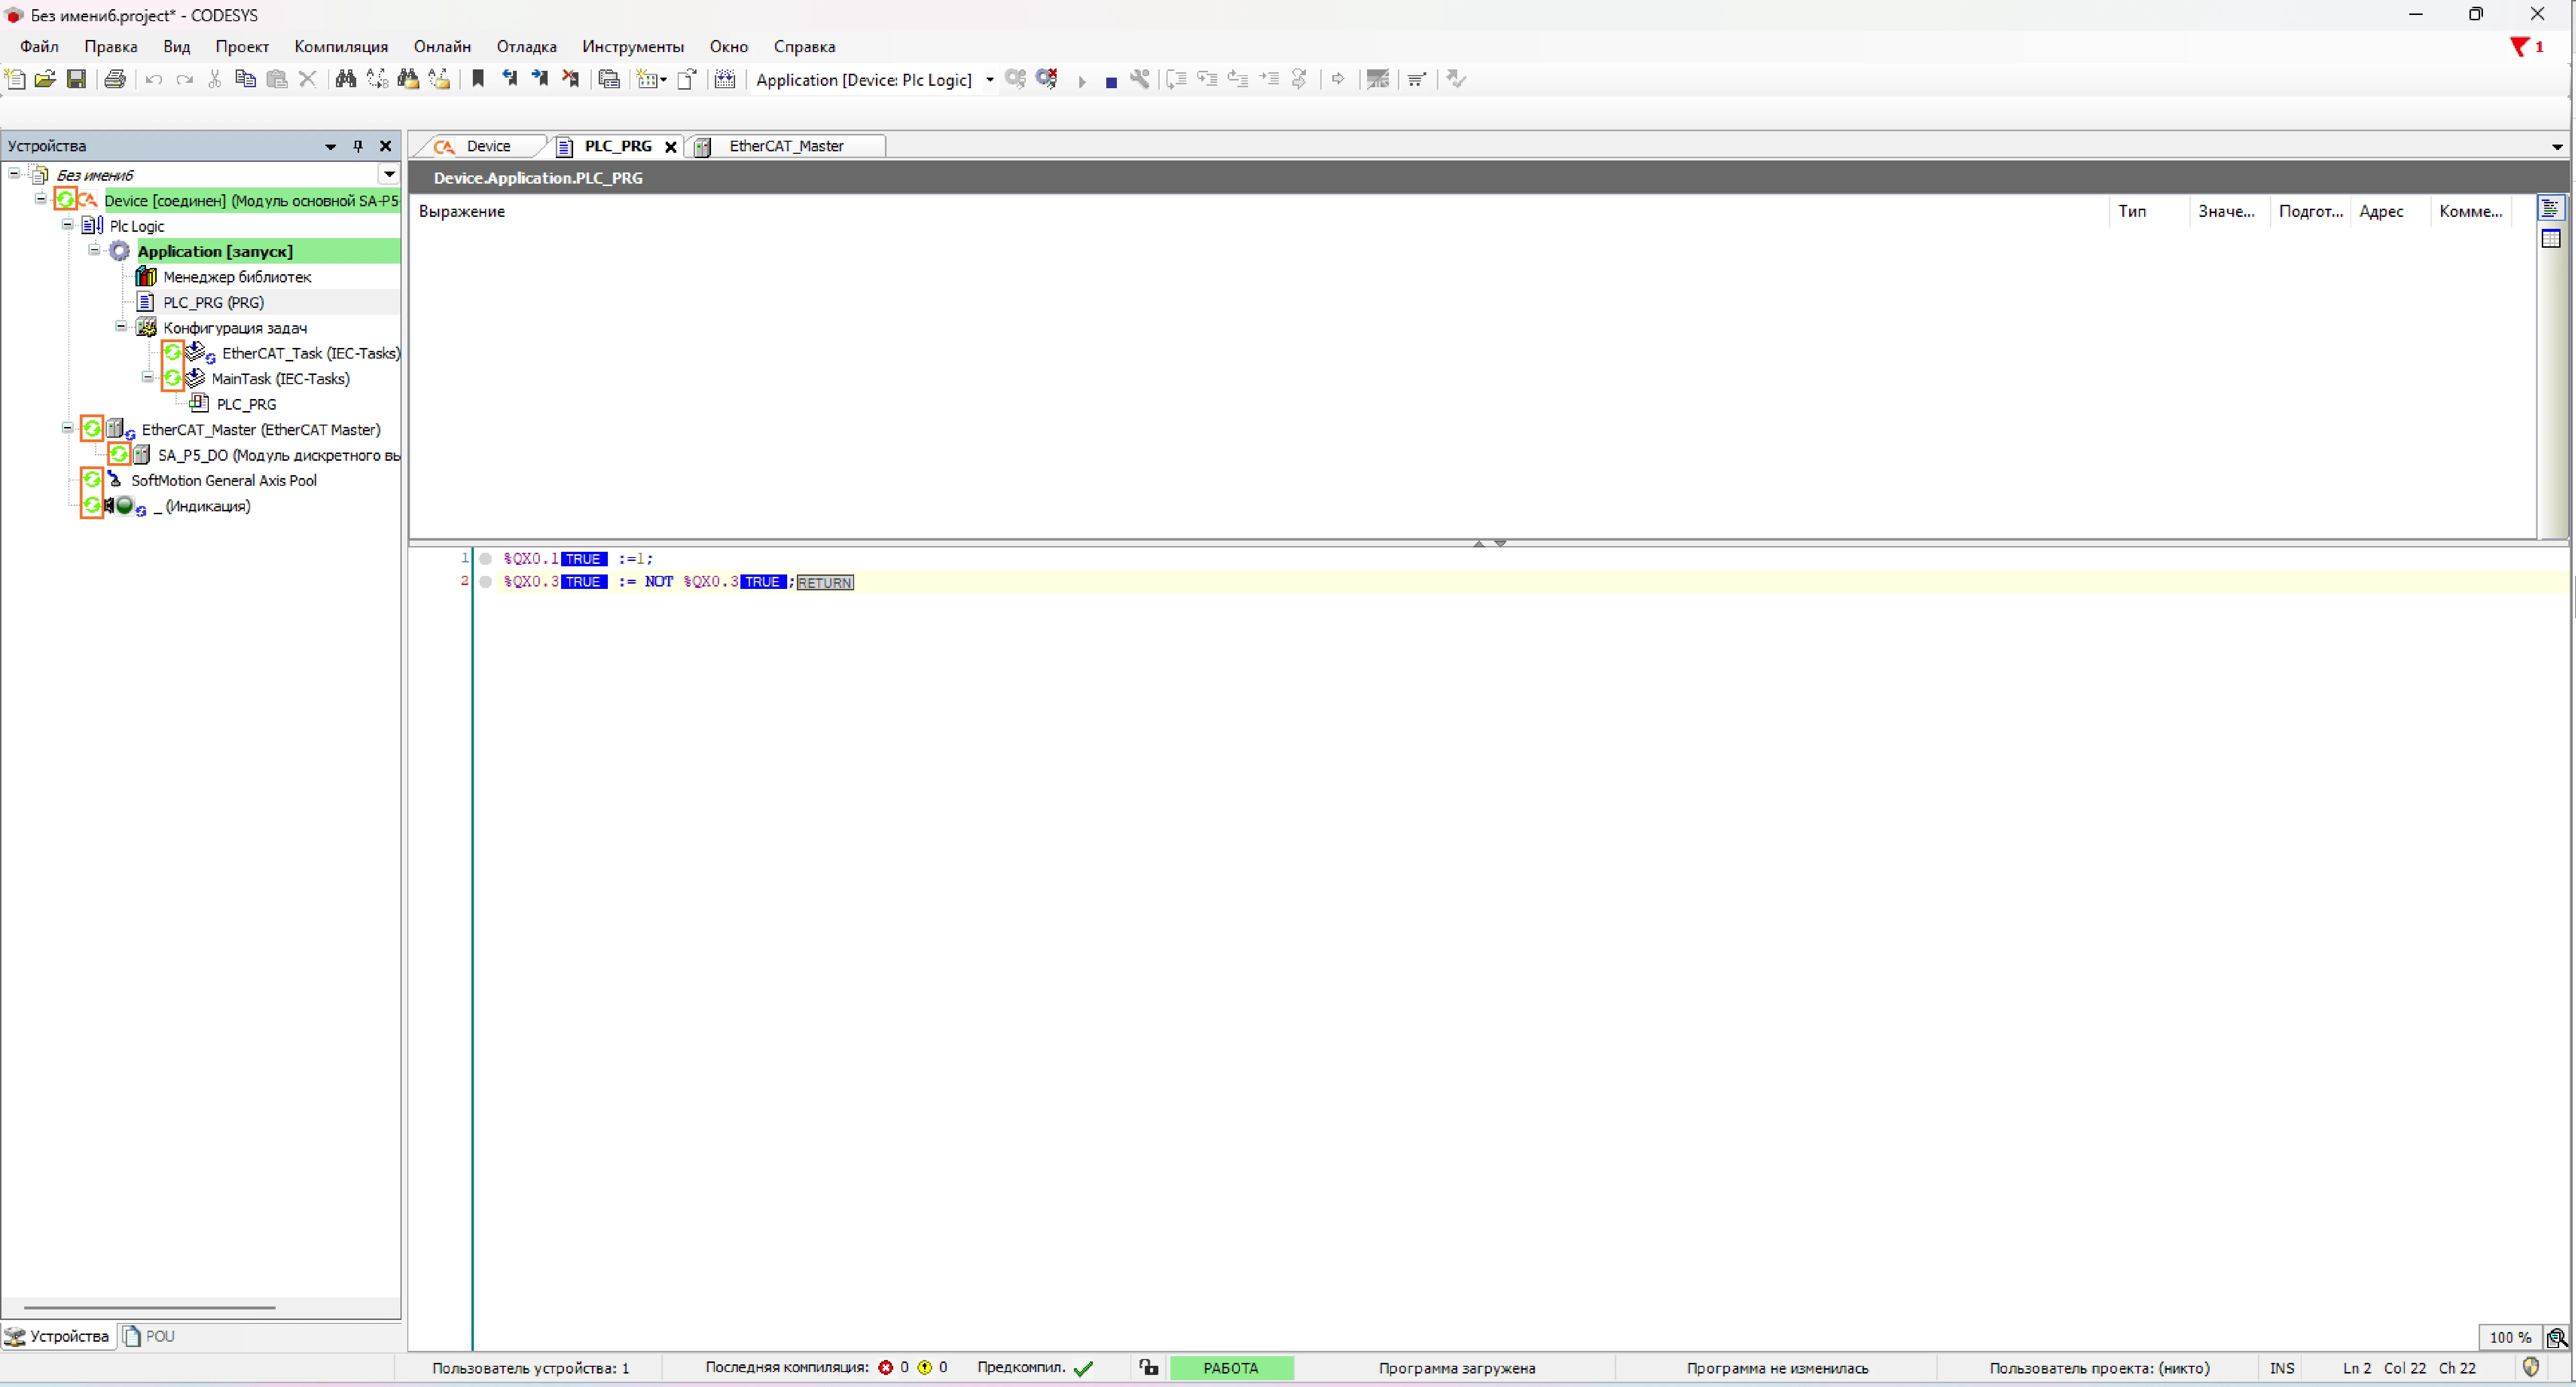Toggle a bookmark with the bookmark flag icon
Screen dimensions: 2576x1387
tap(478, 79)
